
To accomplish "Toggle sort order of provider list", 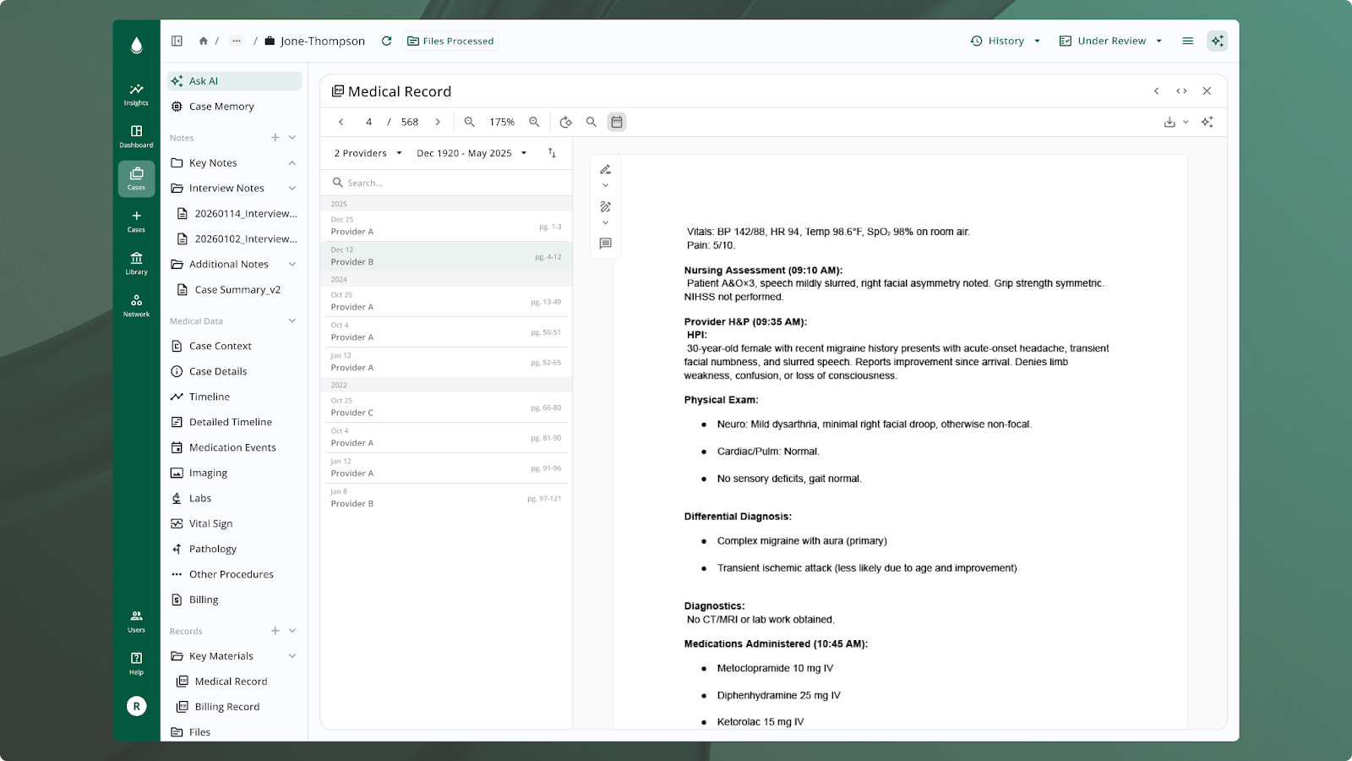I will (x=552, y=153).
